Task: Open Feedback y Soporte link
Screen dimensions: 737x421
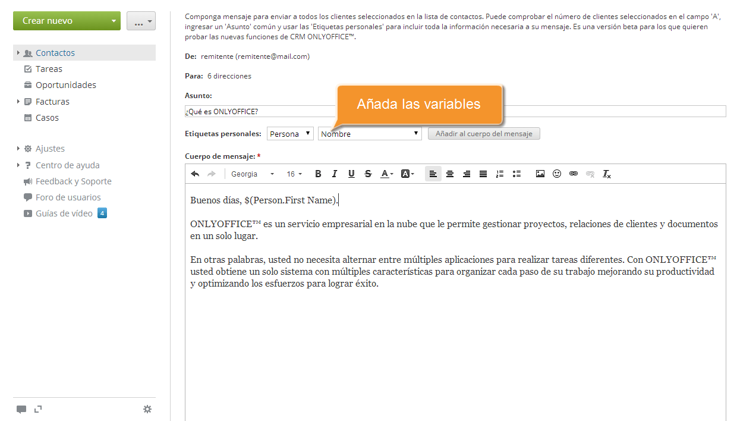Action: point(74,181)
